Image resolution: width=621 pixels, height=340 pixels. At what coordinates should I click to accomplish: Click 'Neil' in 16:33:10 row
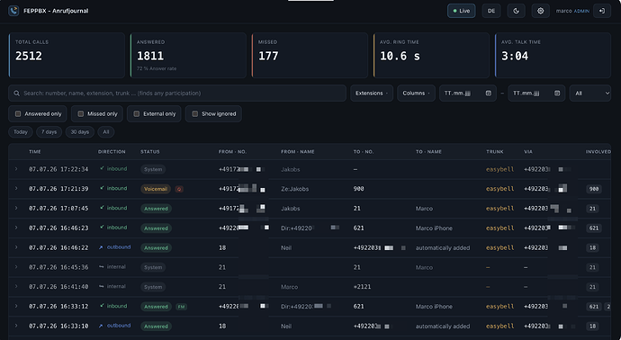286,327
